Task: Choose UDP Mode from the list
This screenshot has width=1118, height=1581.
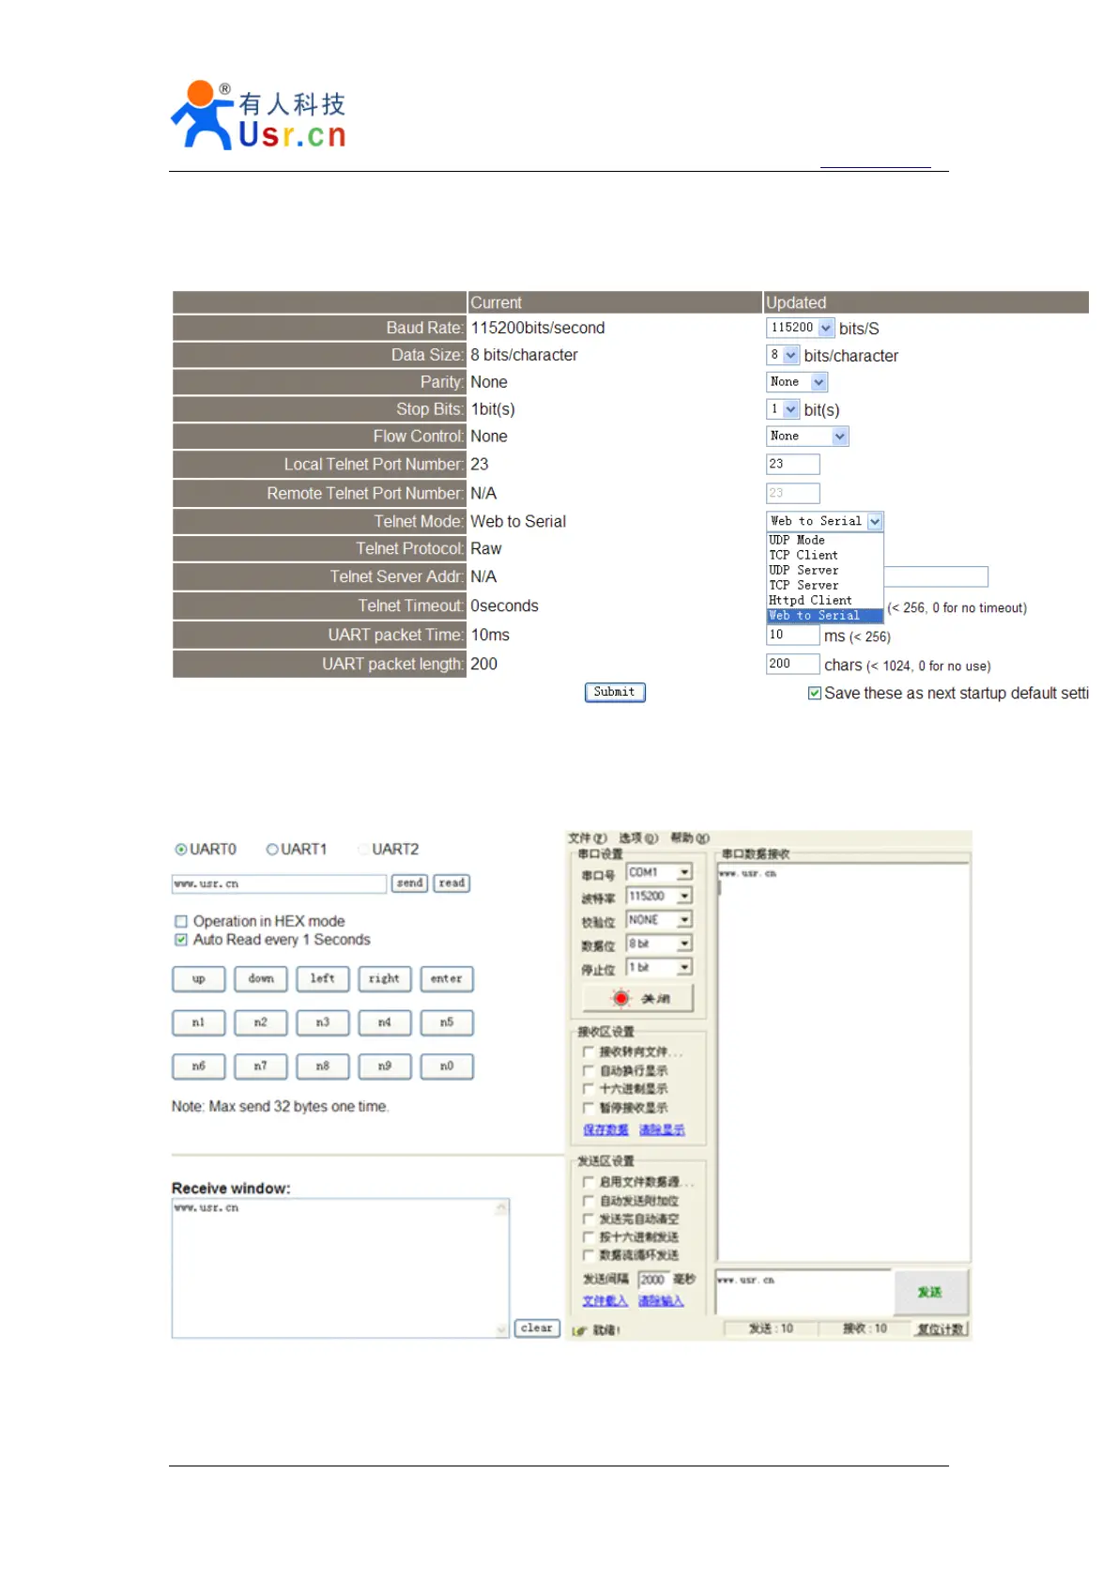Action: 825,540
